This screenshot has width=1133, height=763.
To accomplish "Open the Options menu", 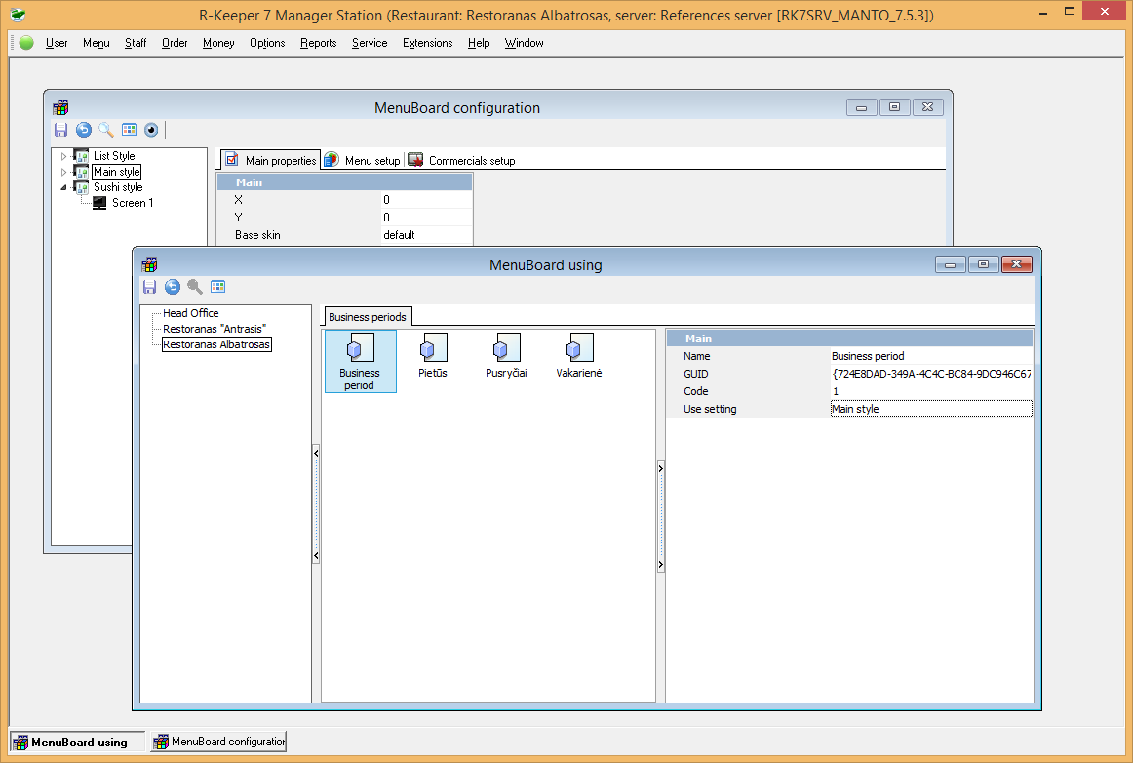I will coord(267,43).
